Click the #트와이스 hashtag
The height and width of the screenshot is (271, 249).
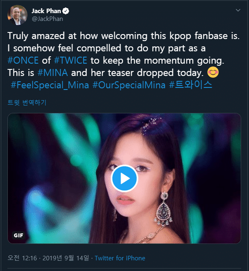point(191,85)
